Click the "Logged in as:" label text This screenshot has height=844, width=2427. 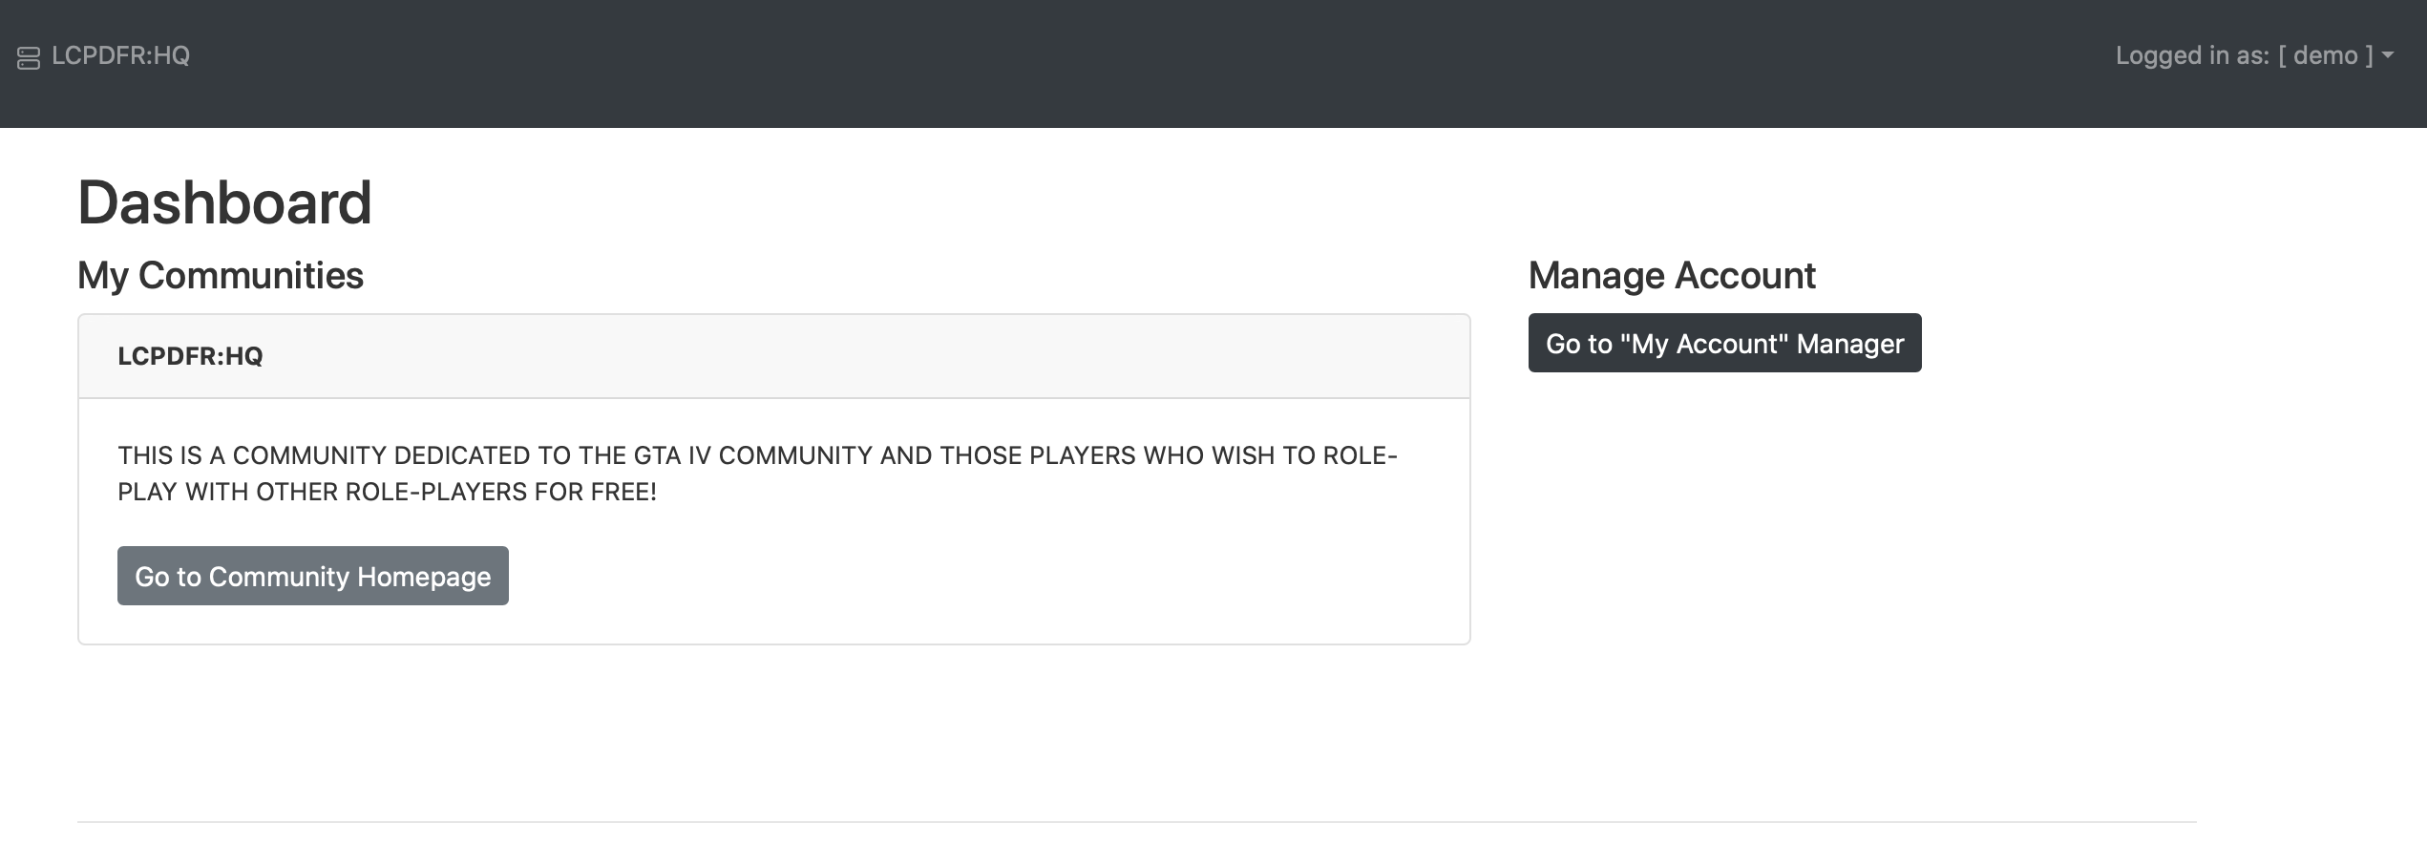2192,55
